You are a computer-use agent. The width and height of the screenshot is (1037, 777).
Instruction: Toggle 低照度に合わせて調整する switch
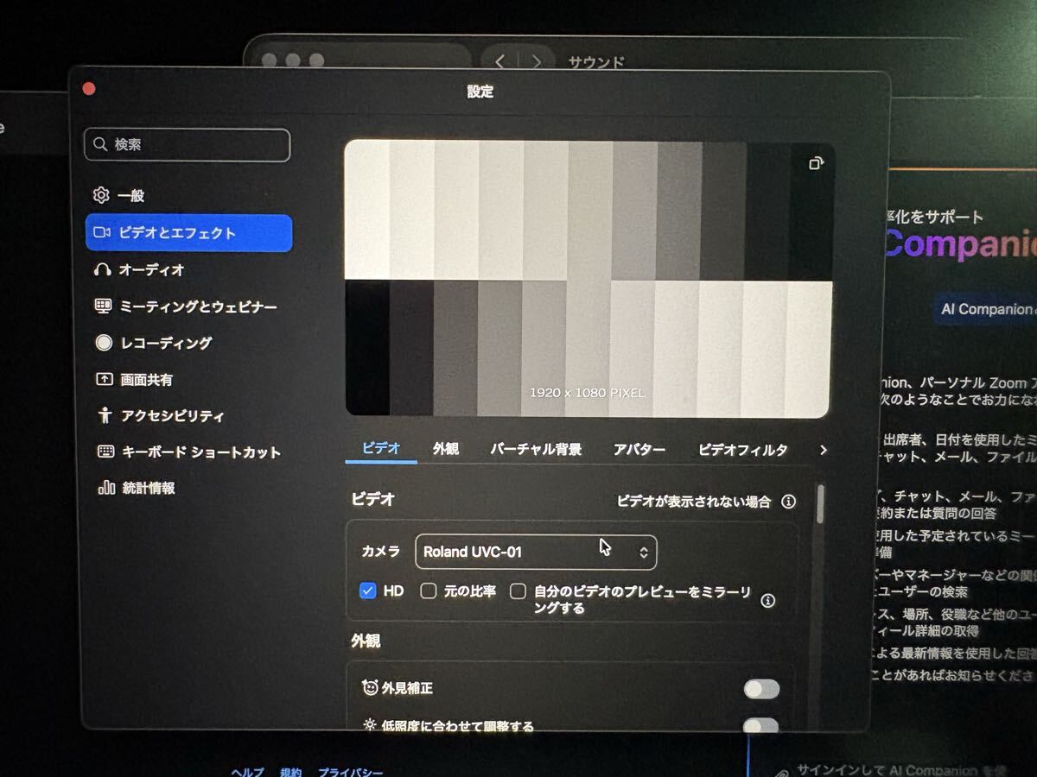[761, 728]
